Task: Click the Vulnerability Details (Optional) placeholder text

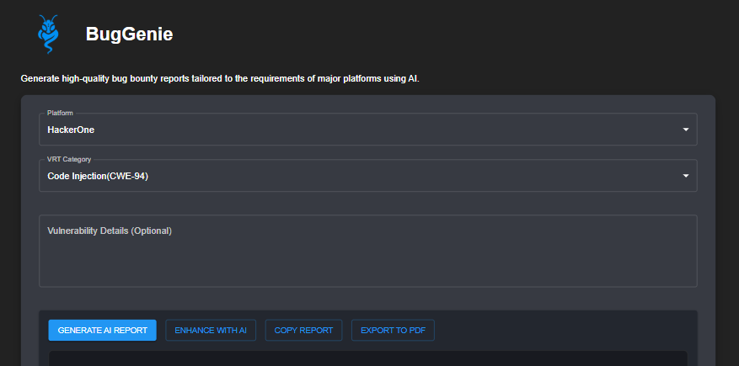Action: pos(110,231)
